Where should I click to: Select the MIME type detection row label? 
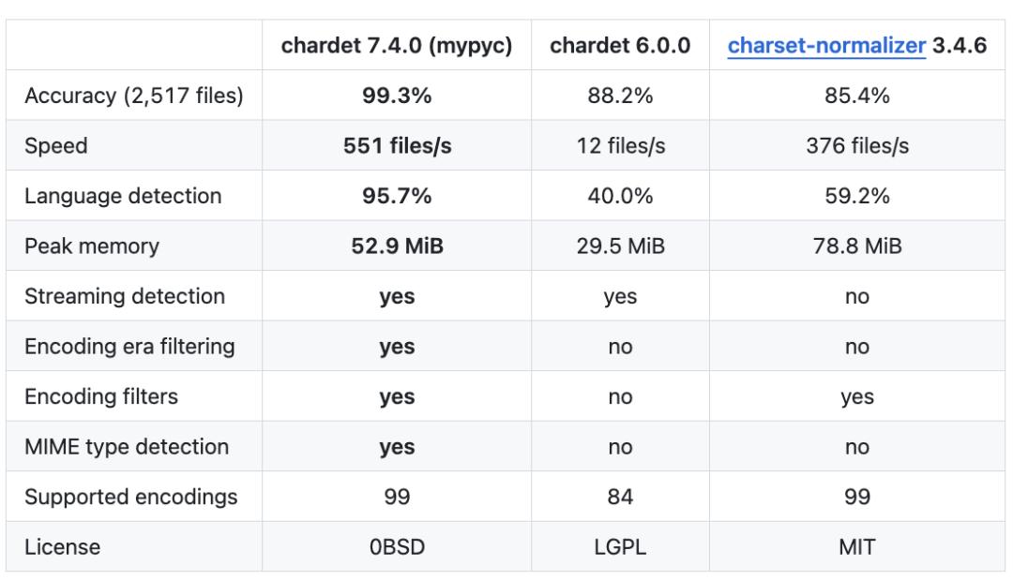pos(127,447)
